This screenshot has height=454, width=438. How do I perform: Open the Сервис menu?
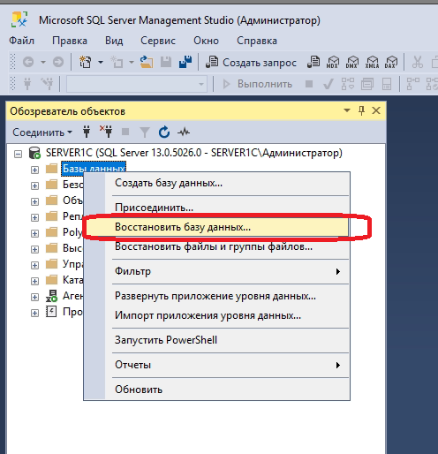point(158,41)
